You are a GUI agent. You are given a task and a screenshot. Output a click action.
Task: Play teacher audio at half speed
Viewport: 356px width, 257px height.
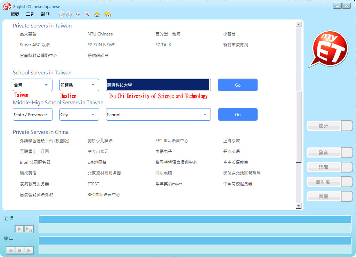29,229
